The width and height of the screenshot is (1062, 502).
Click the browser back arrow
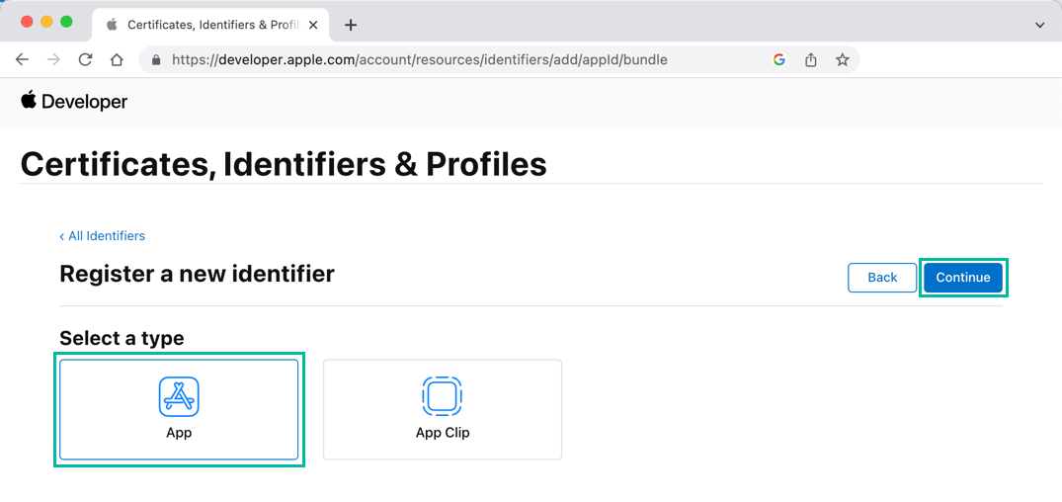[x=22, y=59]
